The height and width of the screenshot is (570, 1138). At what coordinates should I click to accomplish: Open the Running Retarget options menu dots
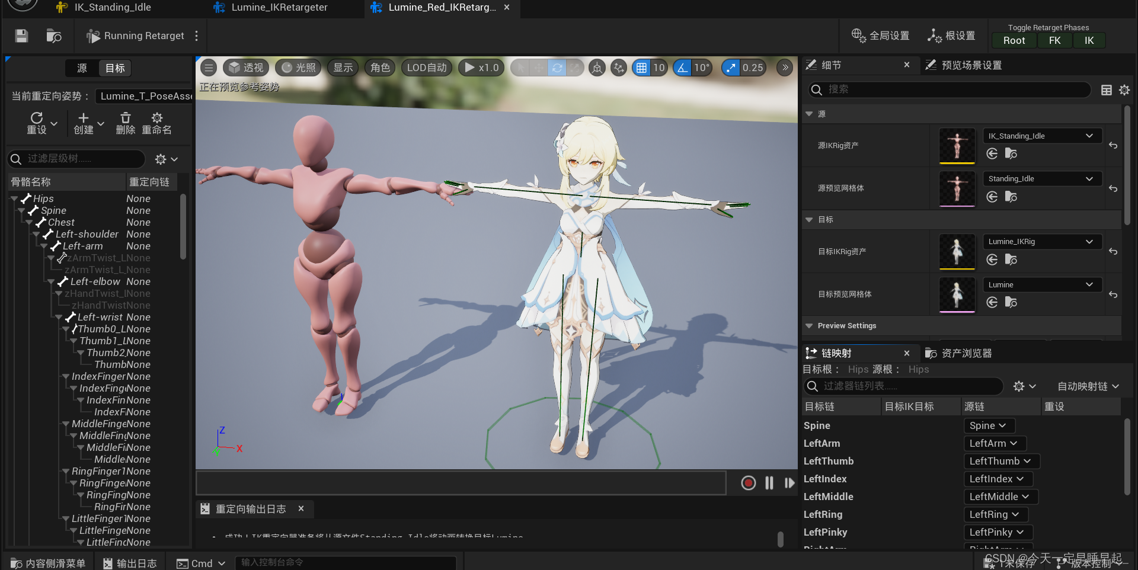tap(196, 36)
